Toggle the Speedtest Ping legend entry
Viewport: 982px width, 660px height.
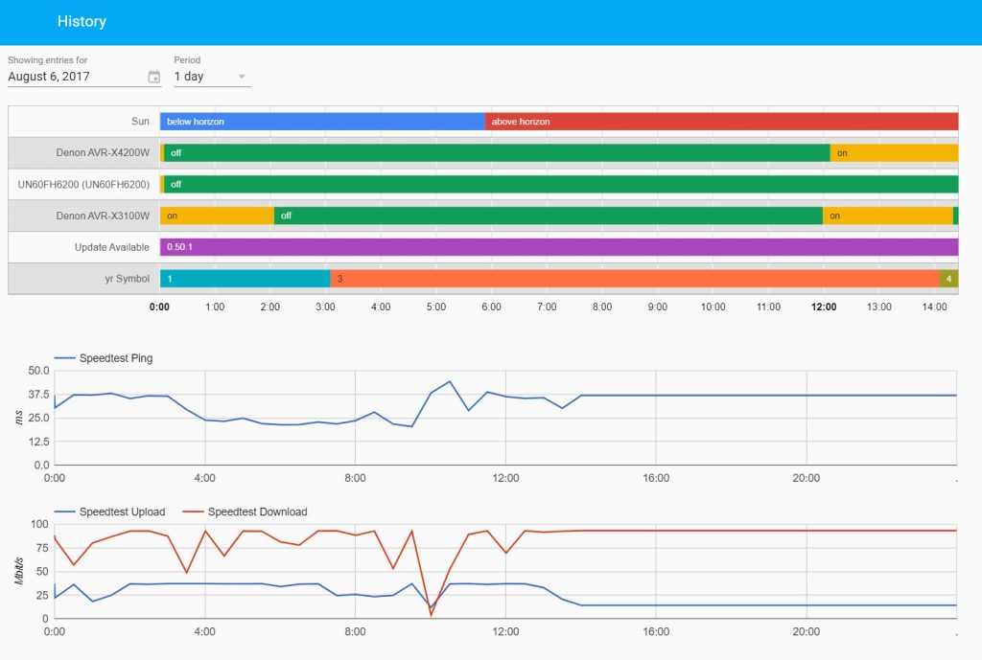117,357
